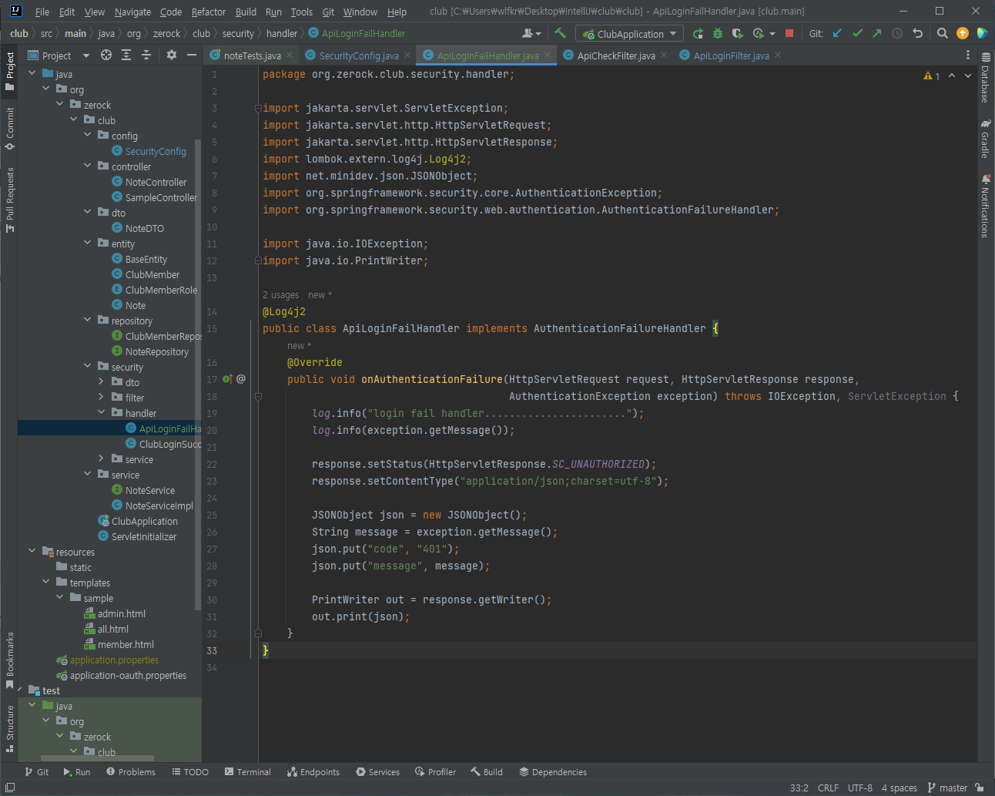
Task: Commit changes with the green checkmark icon
Action: [x=857, y=33]
